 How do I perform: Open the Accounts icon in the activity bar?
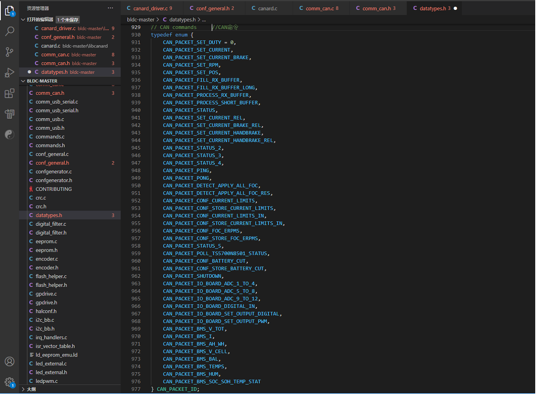click(9, 361)
